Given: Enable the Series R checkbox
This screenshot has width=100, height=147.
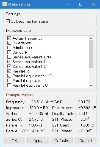Looking at the screenshot, I should [9, 52].
